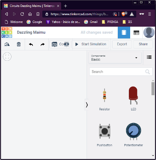Viewport: 156px width, 160px height.
Task: Undo the last action
Action: pyautogui.click(x=31, y=44)
